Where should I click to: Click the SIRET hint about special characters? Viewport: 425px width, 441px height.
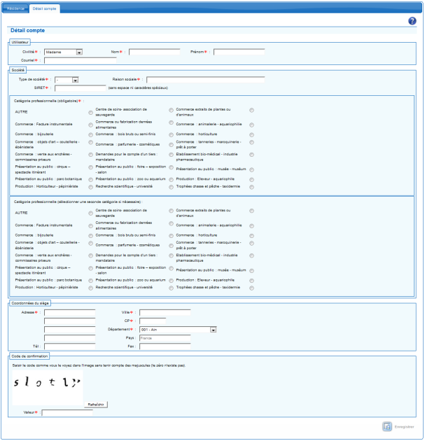point(138,88)
